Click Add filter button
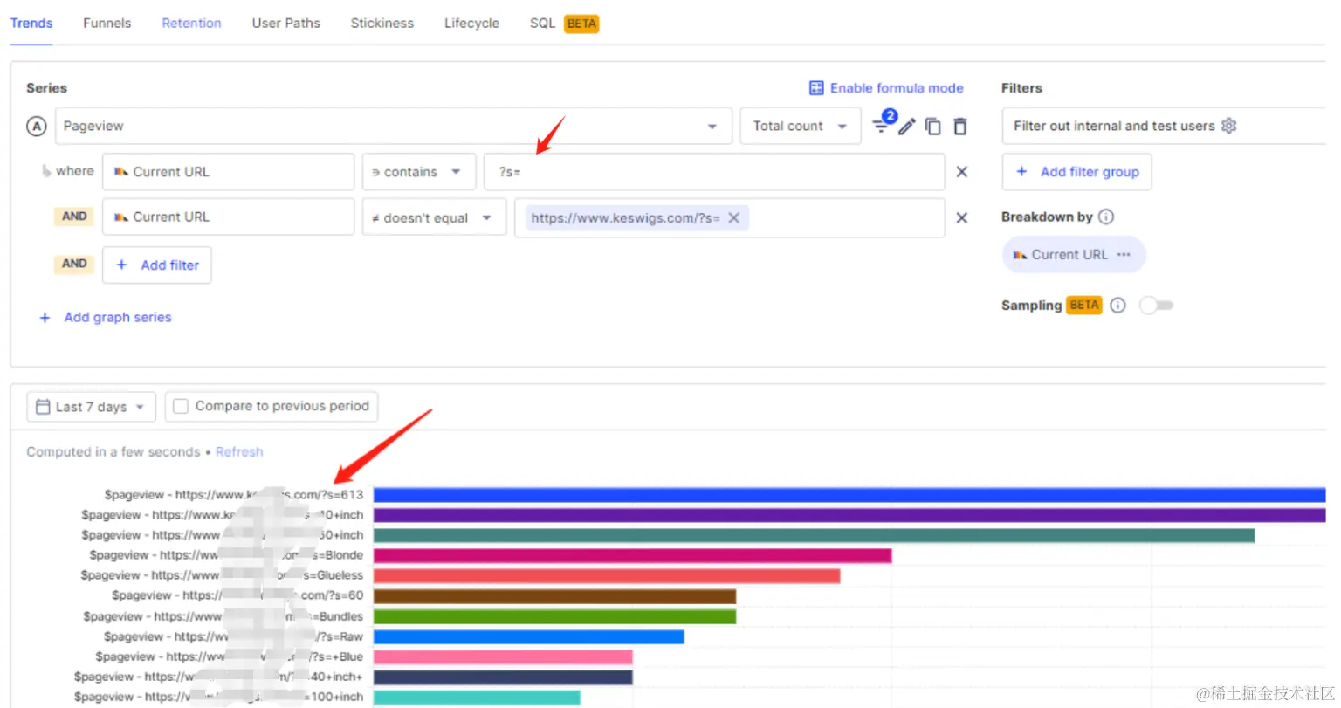Viewport: 1341px width, 708px height. pyautogui.click(x=157, y=265)
